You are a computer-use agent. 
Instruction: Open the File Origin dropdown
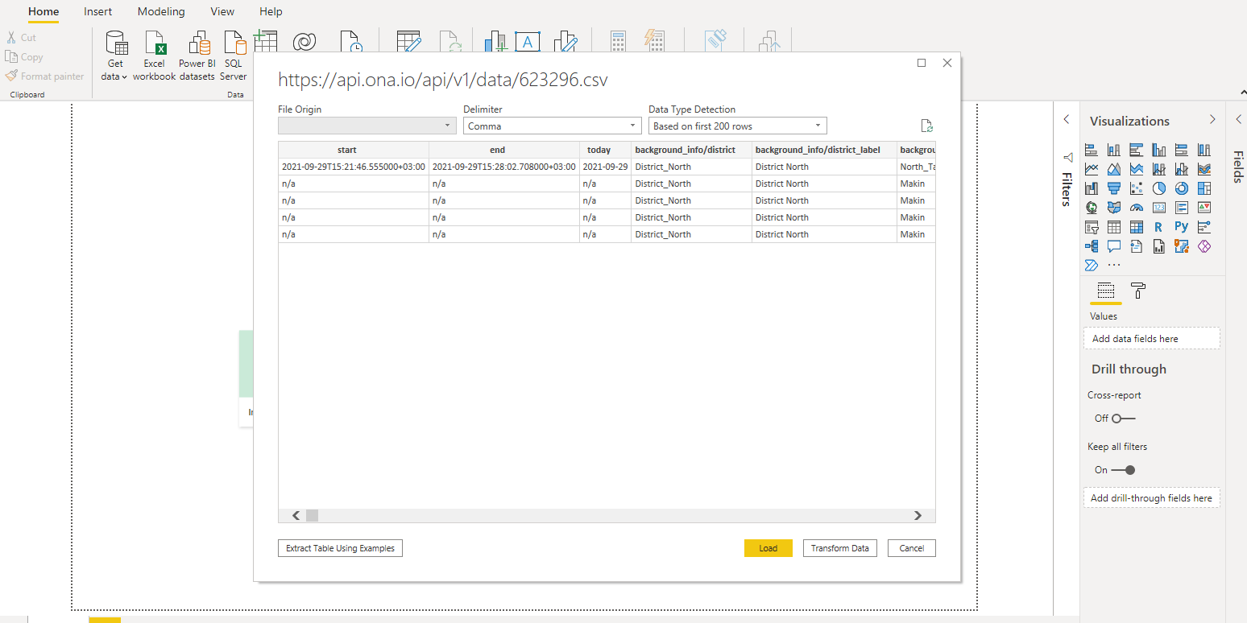point(367,126)
